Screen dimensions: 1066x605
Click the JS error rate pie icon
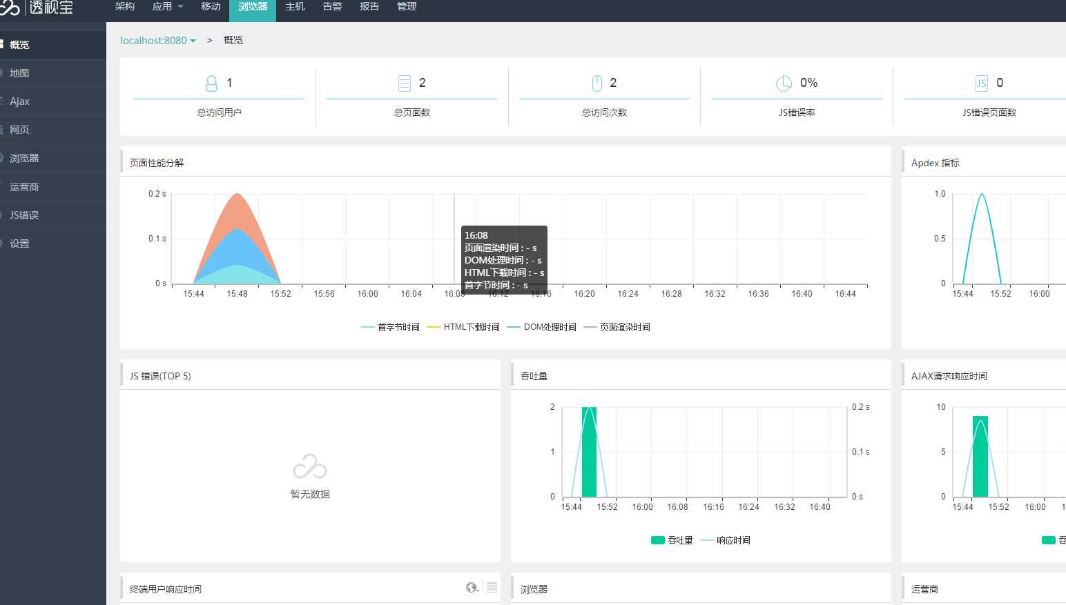point(784,83)
